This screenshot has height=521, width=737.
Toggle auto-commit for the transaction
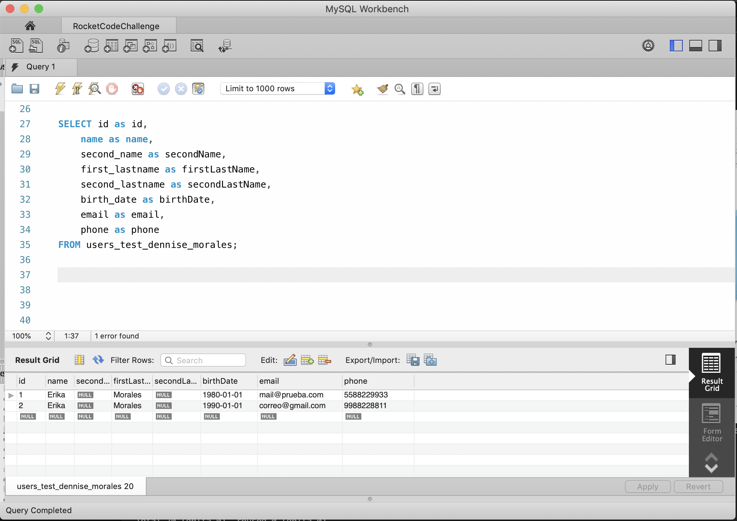point(199,89)
